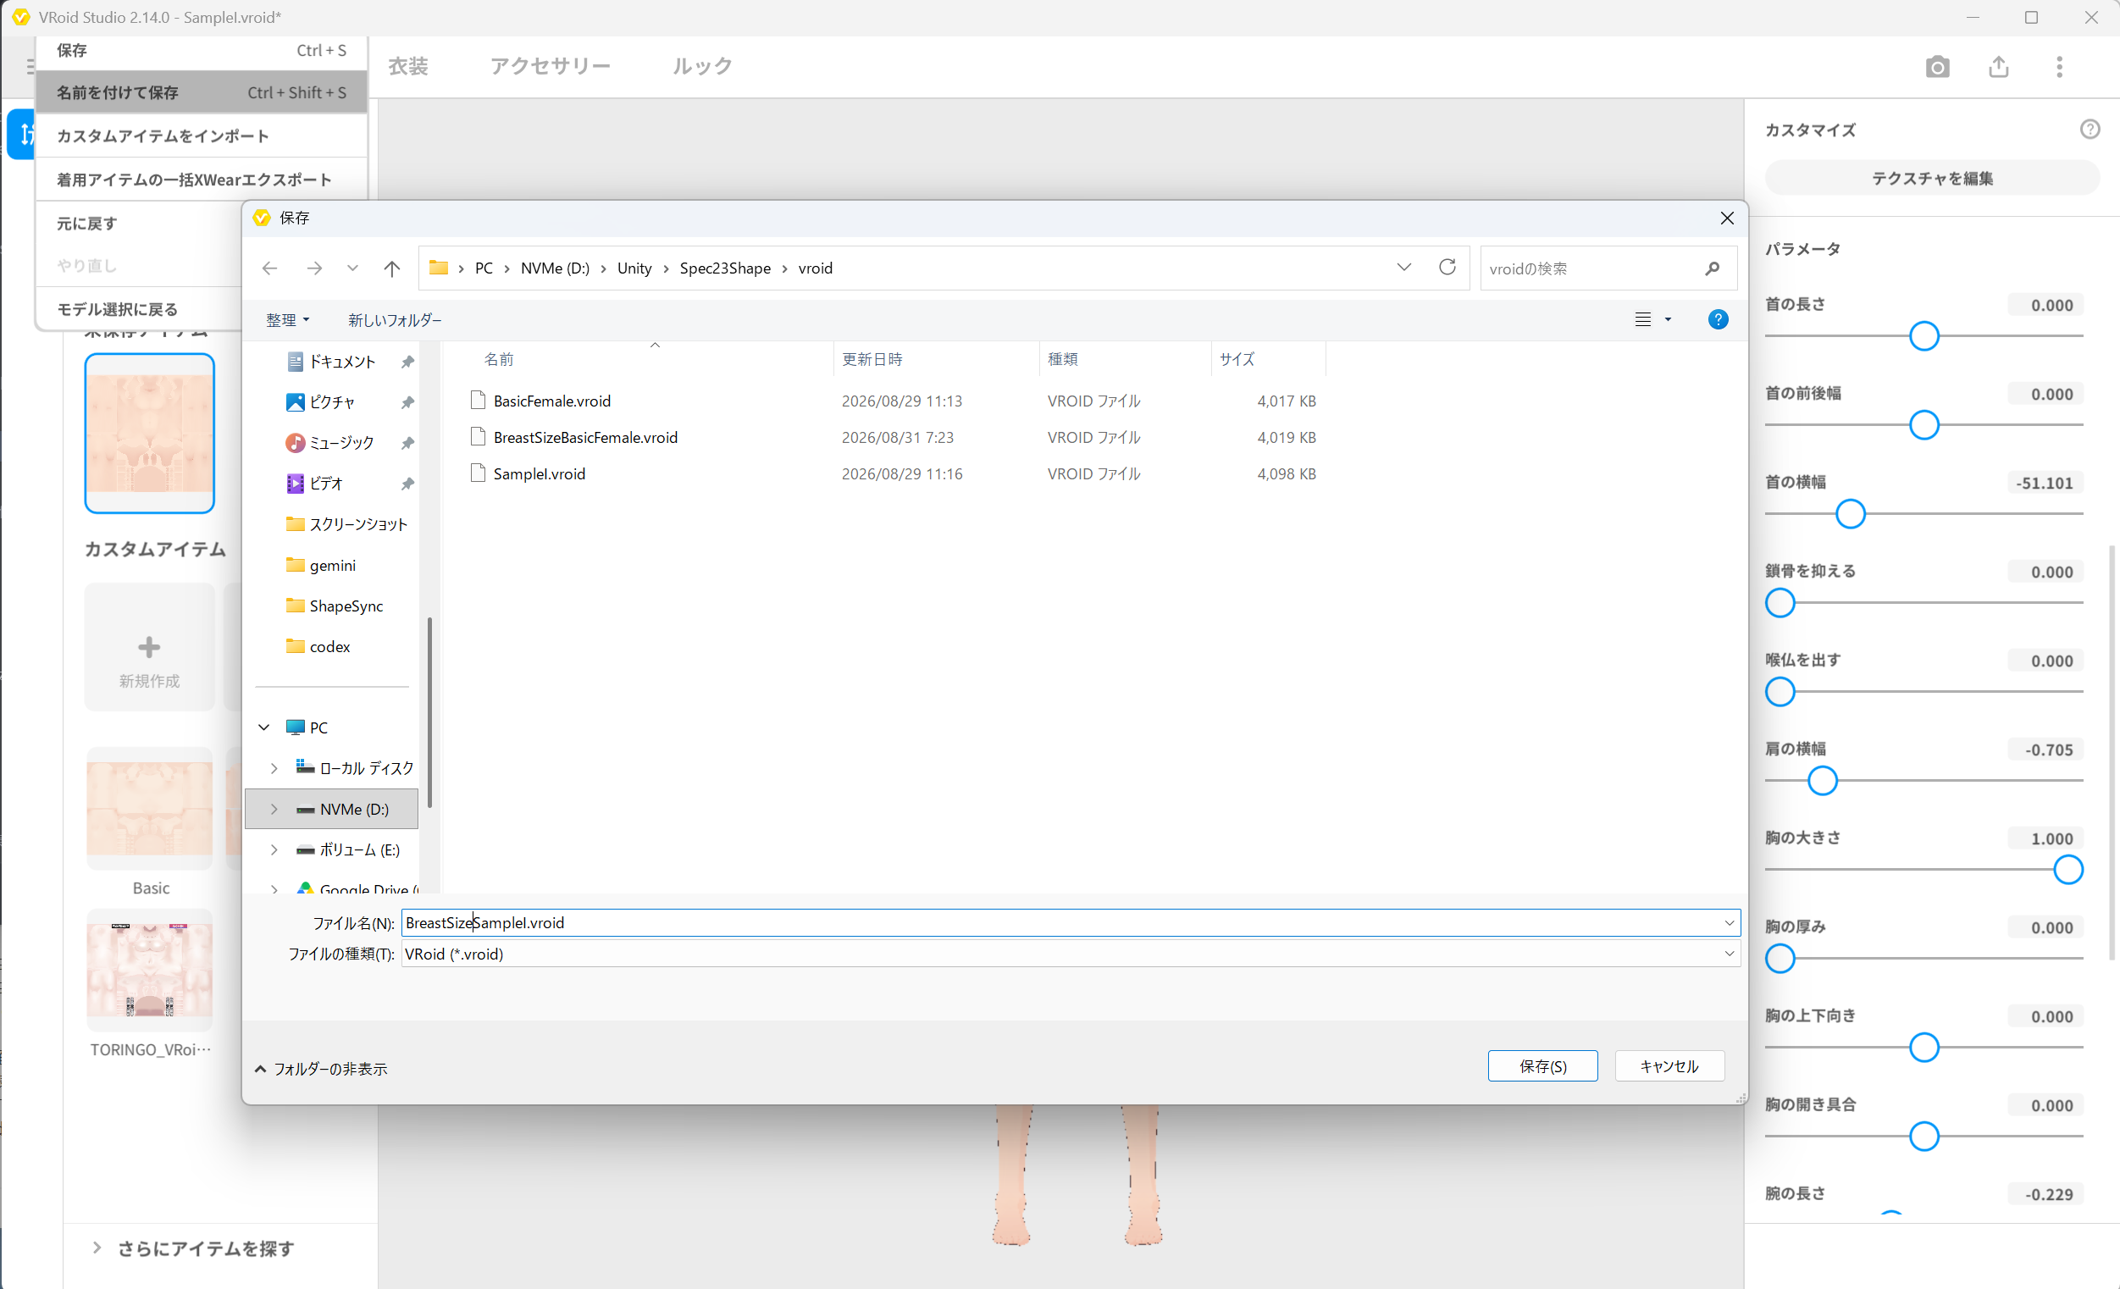Viewport: 2120px width, 1289px height.
Task: Click Unity in the address breadcrumb
Action: point(634,268)
